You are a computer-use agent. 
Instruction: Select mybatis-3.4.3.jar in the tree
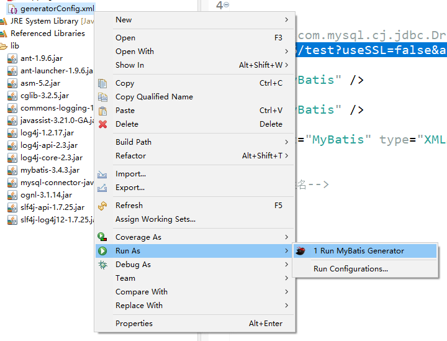click(50, 170)
